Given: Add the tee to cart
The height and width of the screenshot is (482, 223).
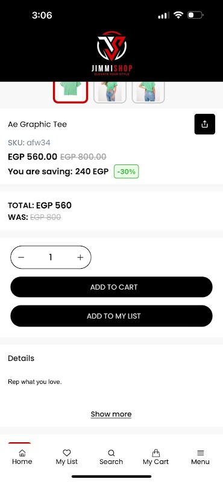Looking at the screenshot, I should tap(111, 287).
